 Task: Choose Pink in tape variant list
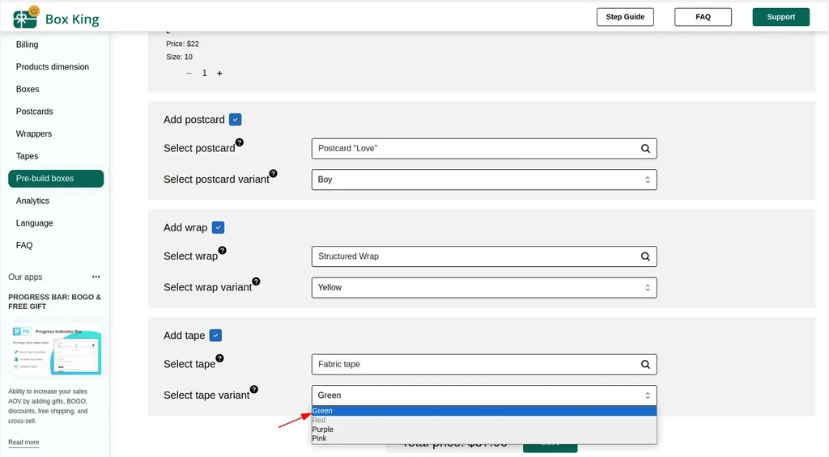(x=484, y=438)
